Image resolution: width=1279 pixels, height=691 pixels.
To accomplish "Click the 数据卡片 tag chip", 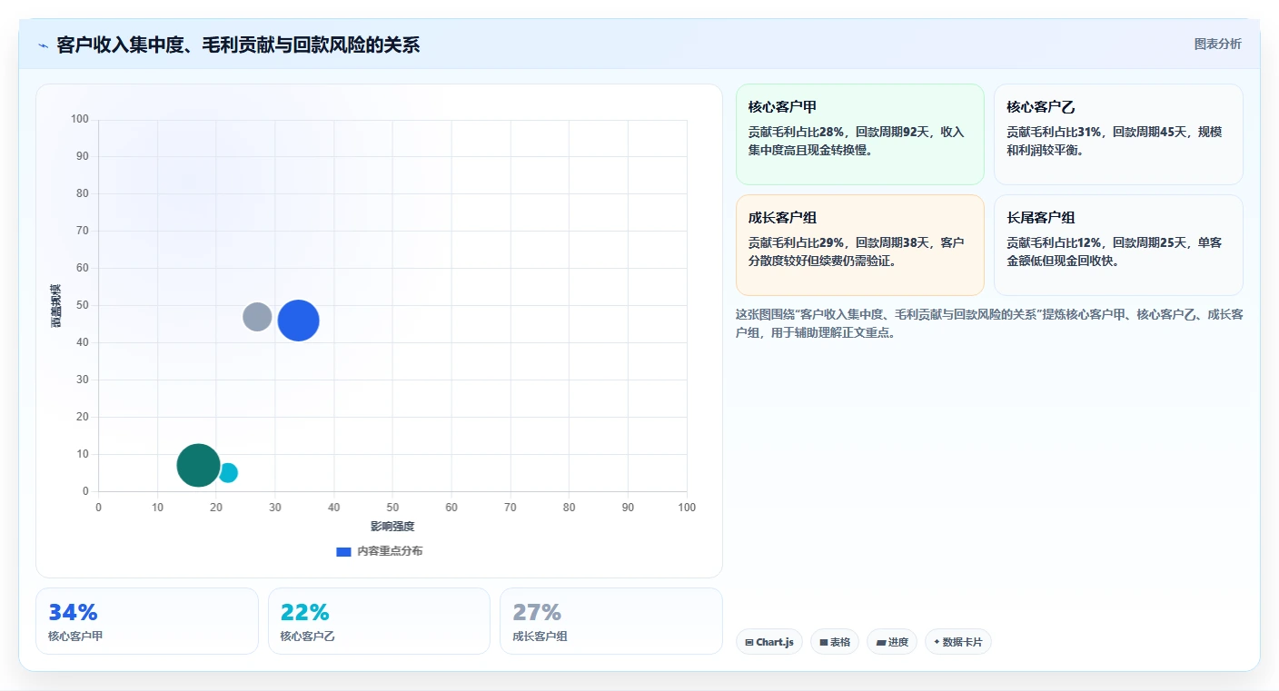I will pyautogui.click(x=958, y=642).
